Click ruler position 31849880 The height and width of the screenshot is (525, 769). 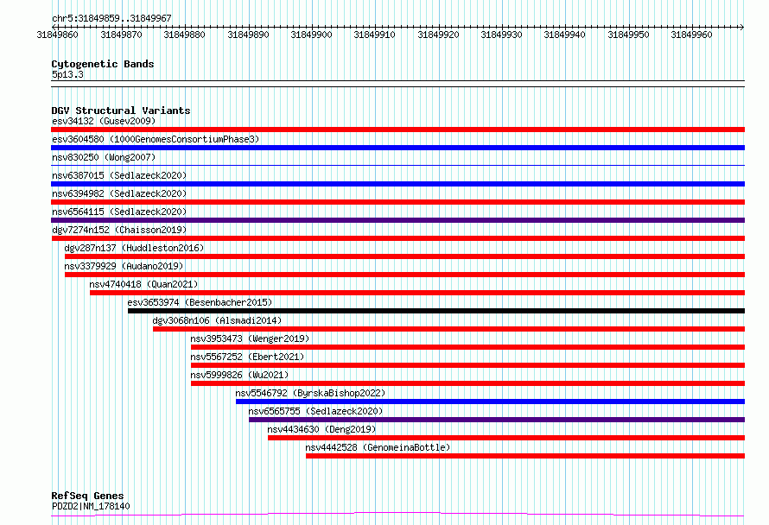184,35
